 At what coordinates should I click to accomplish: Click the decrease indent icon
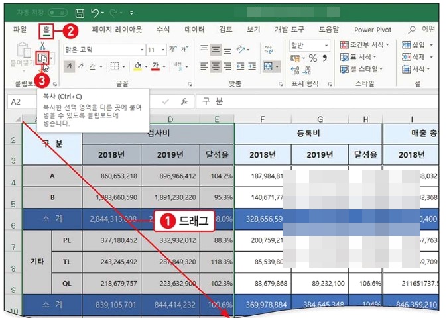click(240, 66)
